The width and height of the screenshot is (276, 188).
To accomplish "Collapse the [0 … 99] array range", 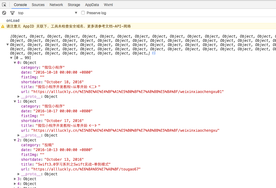I will (x=12, y=58).
